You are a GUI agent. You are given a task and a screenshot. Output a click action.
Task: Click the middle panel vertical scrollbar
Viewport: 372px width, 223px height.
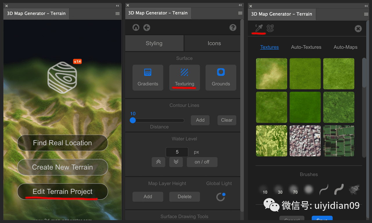(242, 115)
